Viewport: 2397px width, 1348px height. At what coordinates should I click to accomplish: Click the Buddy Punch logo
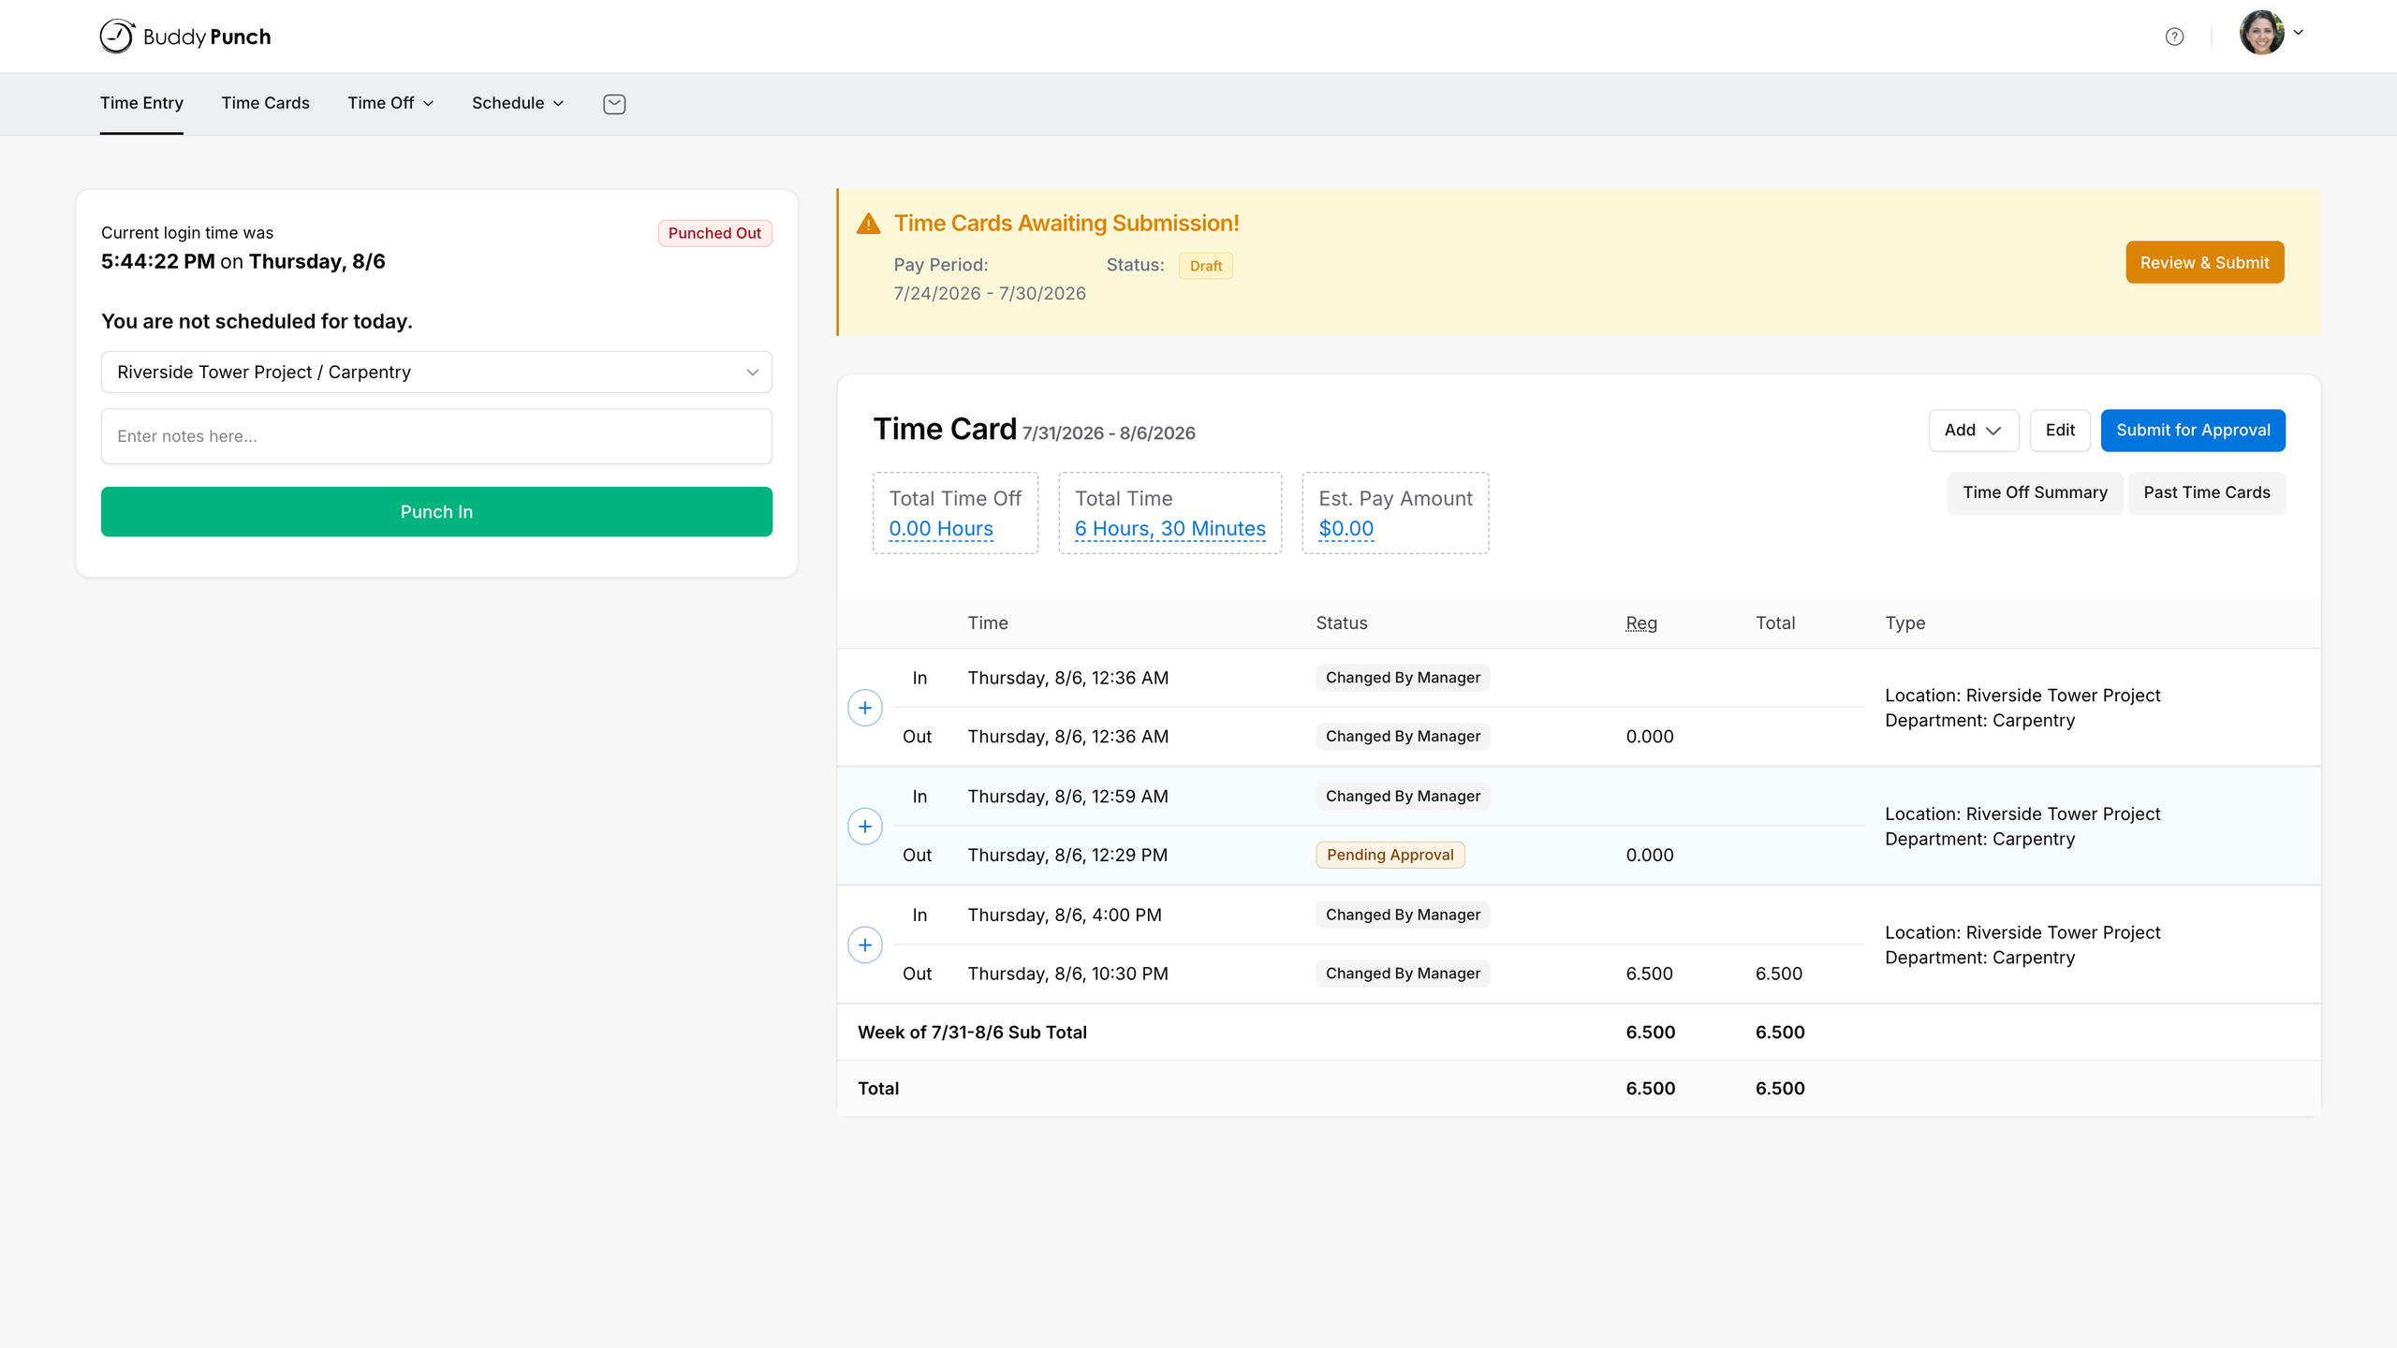pyautogui.click(x=185, y=37)
